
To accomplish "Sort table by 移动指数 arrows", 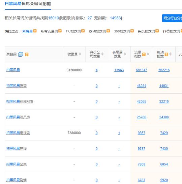I will coord(171,54).
